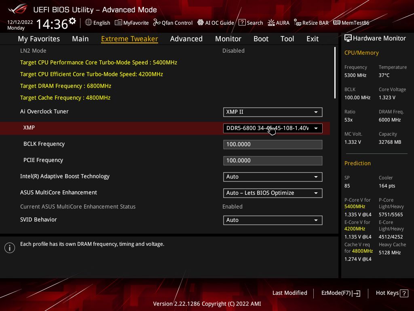This screenshot has height=311, width=414.
Task: Open Hot Keys help
Action: click(x=392, y=293)
